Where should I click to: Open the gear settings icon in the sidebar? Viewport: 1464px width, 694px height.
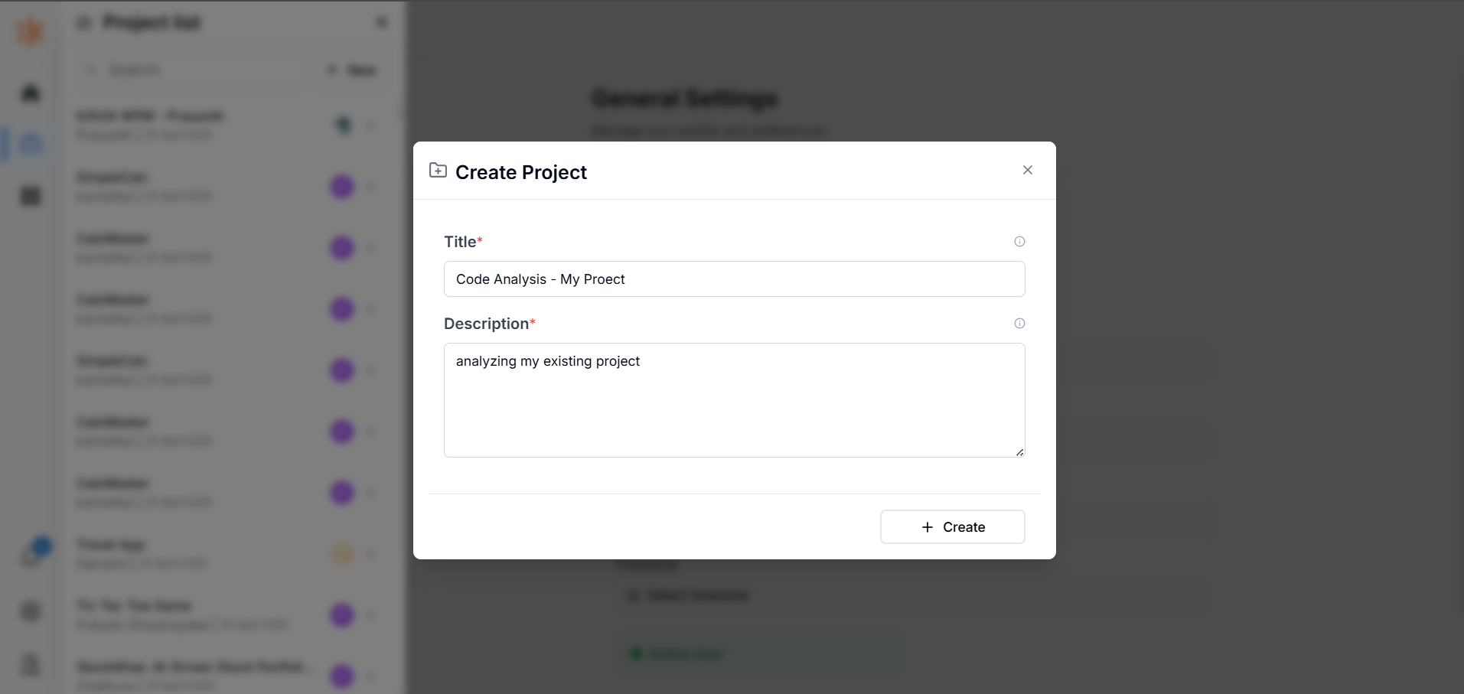(x=31, y=611)
